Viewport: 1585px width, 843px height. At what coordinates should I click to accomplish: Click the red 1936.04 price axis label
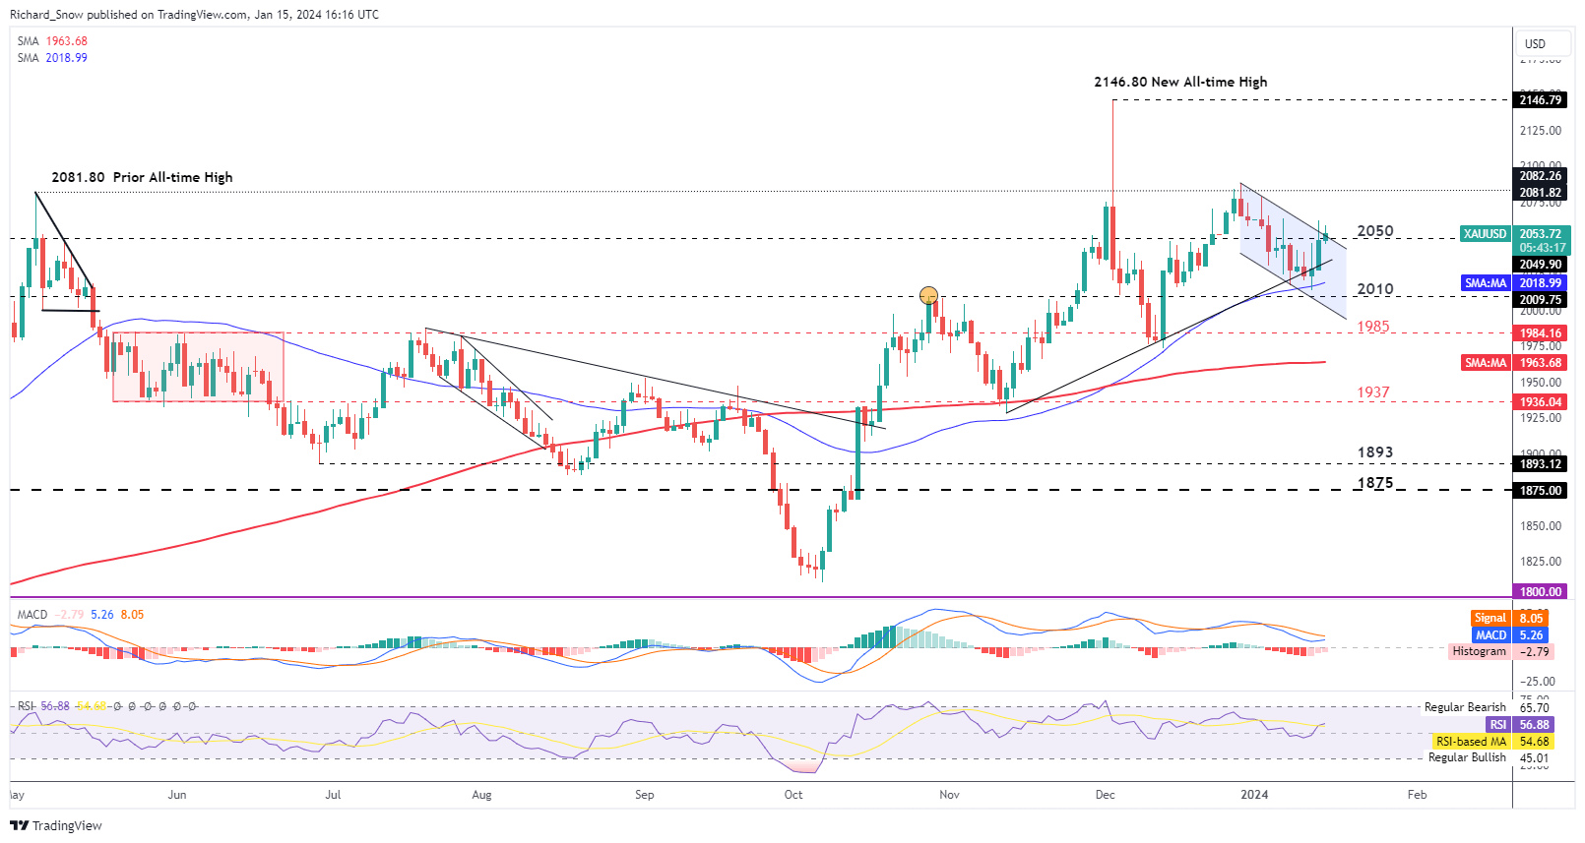[1541, 402]
